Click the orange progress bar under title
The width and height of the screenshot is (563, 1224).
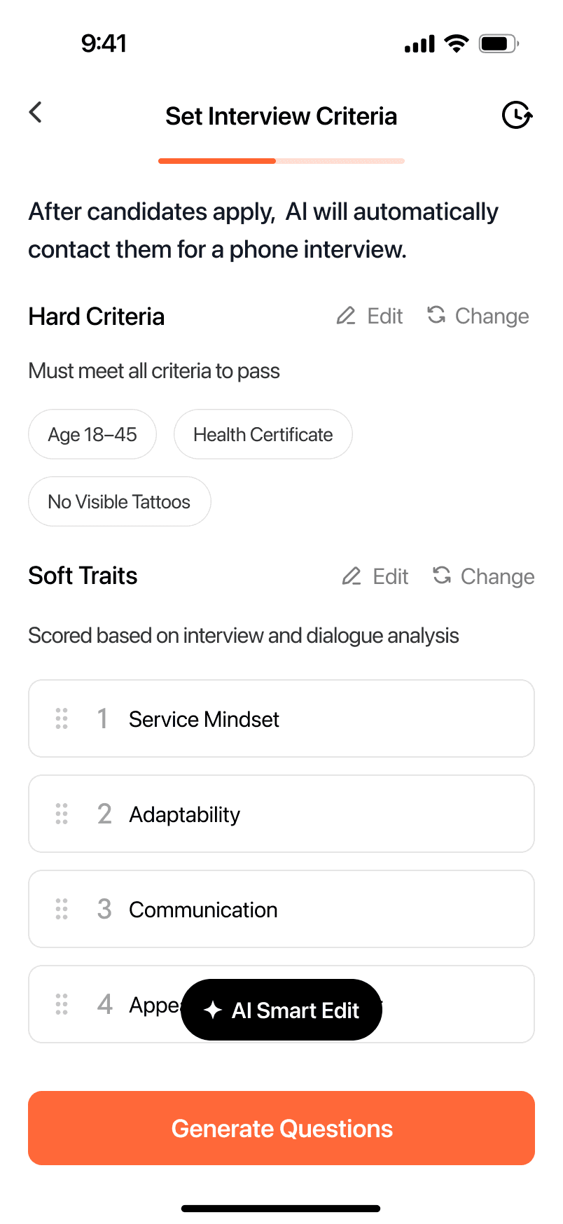point(217,161)
